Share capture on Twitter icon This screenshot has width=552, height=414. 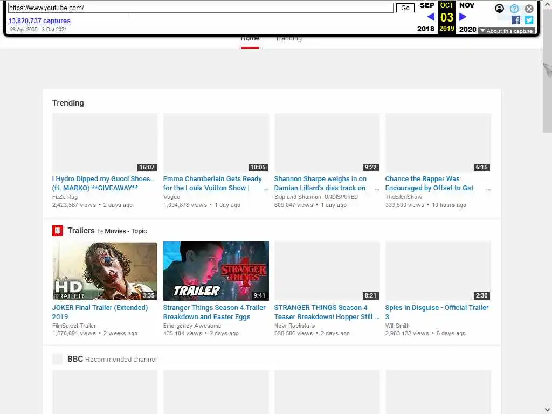[529, 20]
